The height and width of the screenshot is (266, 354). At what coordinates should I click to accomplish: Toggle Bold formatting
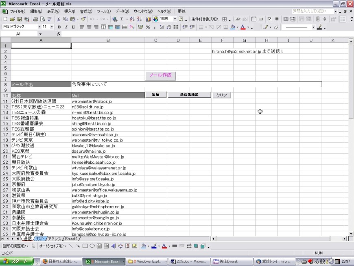[59, 27]
